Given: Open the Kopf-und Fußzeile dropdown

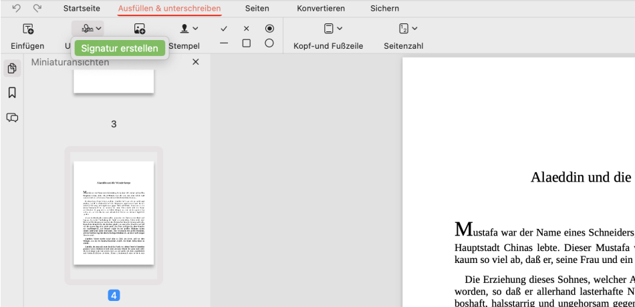Looking at the screenshot, I should pyautogui.click(x=339, y=29).
